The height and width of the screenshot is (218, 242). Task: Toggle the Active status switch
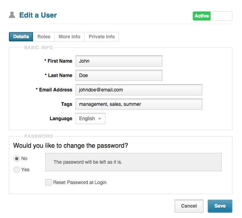point(212,16)
